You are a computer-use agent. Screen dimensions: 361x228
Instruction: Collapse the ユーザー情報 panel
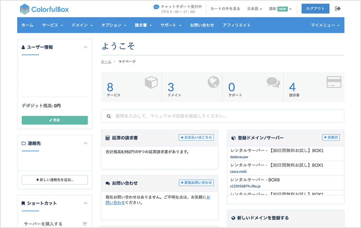point(86,46)
